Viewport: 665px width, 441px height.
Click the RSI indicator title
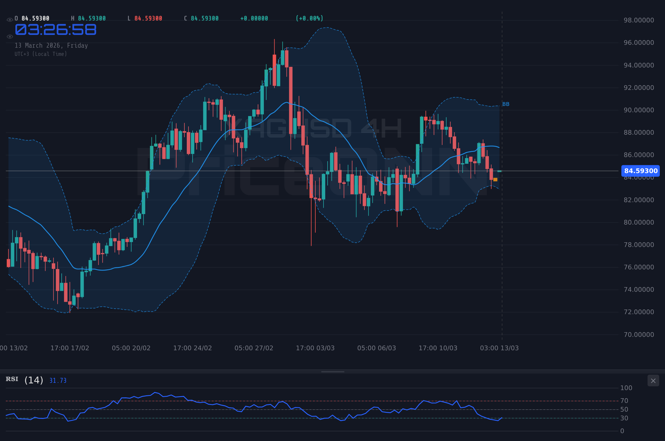[x=12, y=379]
